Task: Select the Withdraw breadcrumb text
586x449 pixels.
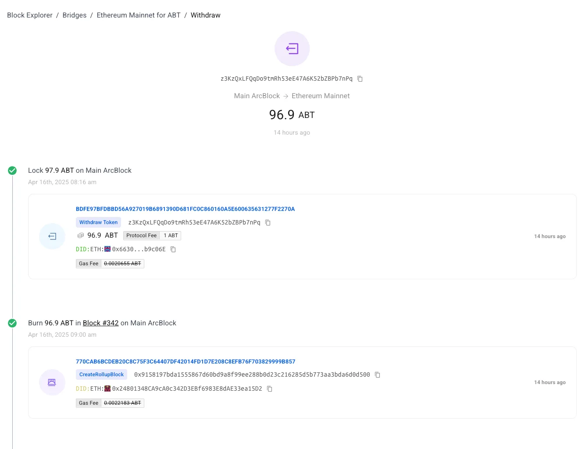Action: click(x=206, y=15)
